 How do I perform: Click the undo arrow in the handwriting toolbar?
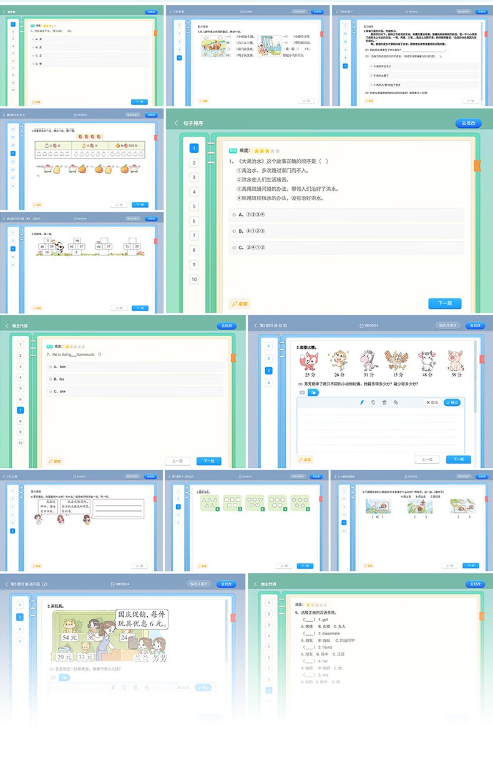pos(396,402)
